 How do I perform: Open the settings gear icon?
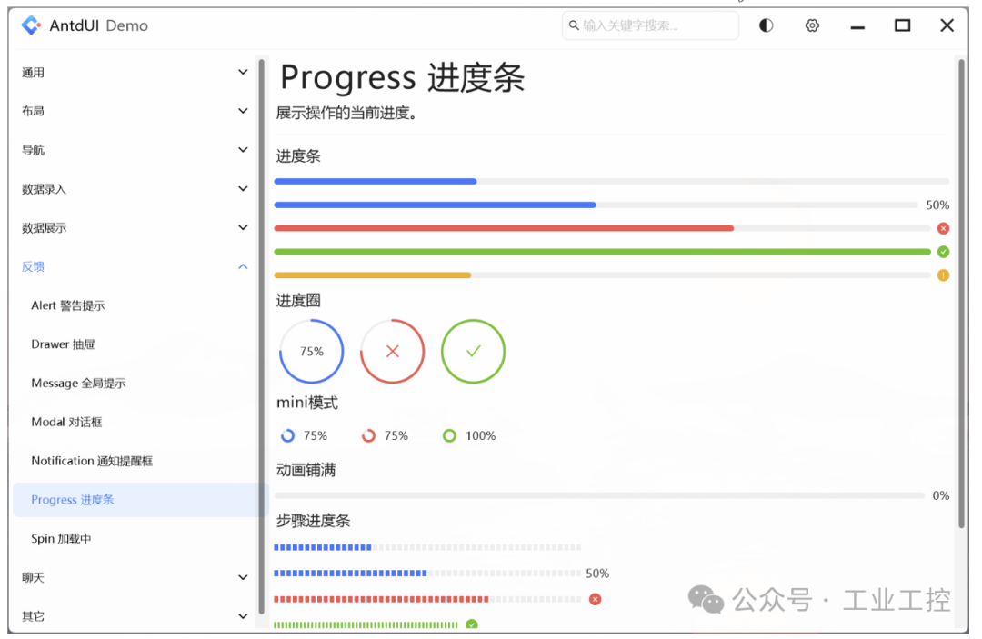(812, 25)
